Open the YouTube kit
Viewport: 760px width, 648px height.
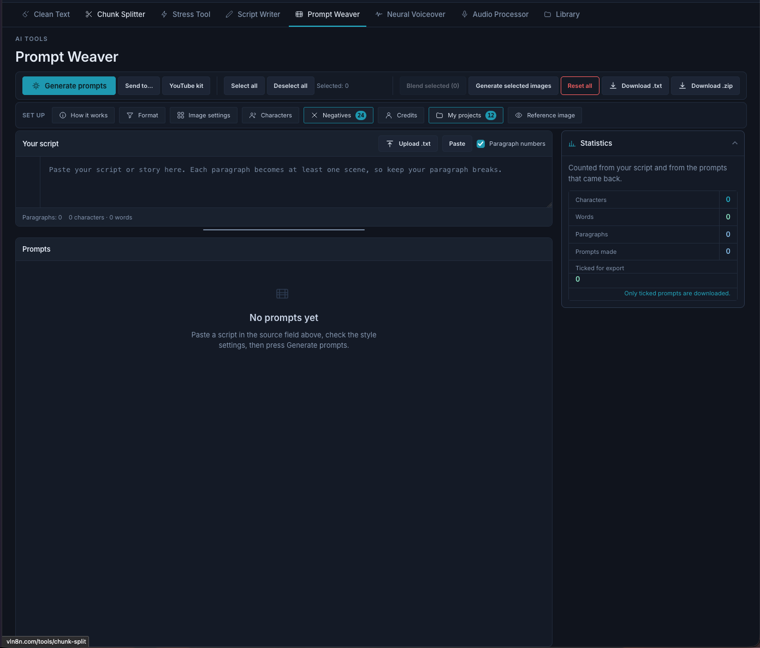[x=186, y=86]
